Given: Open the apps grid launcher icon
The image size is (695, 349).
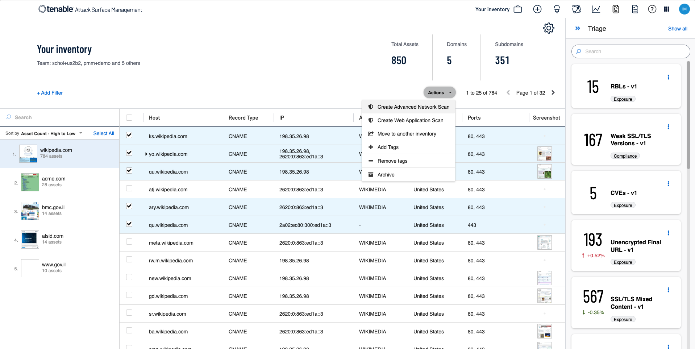Looking at the screenshot, I should click(666, 9).
